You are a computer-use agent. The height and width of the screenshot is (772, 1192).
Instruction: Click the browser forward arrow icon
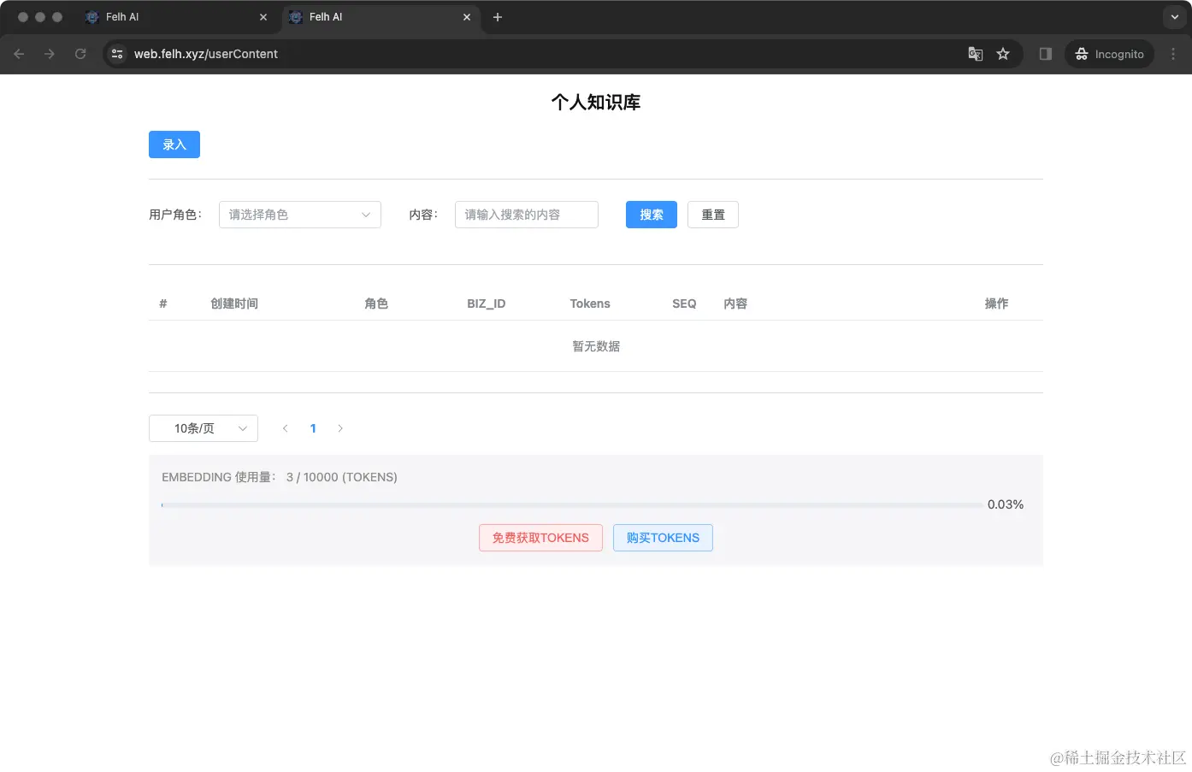tap(50, 54)
